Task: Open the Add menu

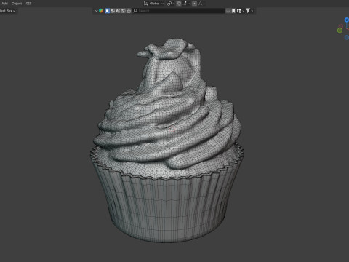Action: pyautogui.click(x=4, y=4)
